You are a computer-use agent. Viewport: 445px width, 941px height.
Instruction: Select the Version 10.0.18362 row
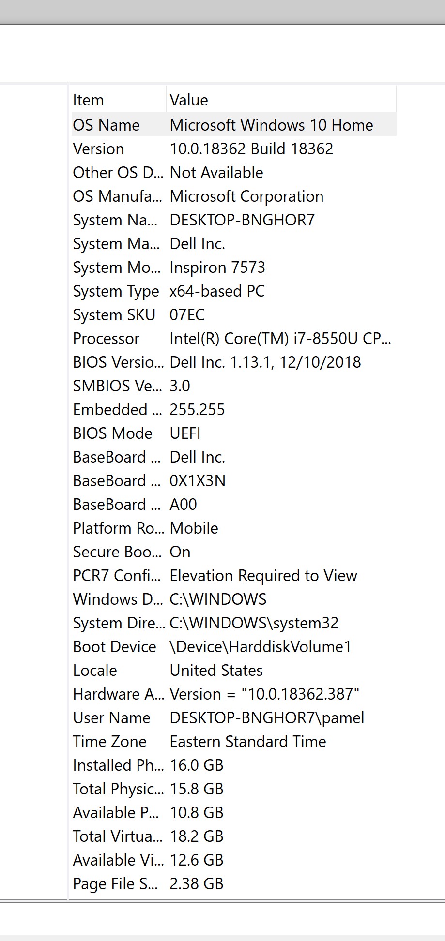(x=234, y=149)
